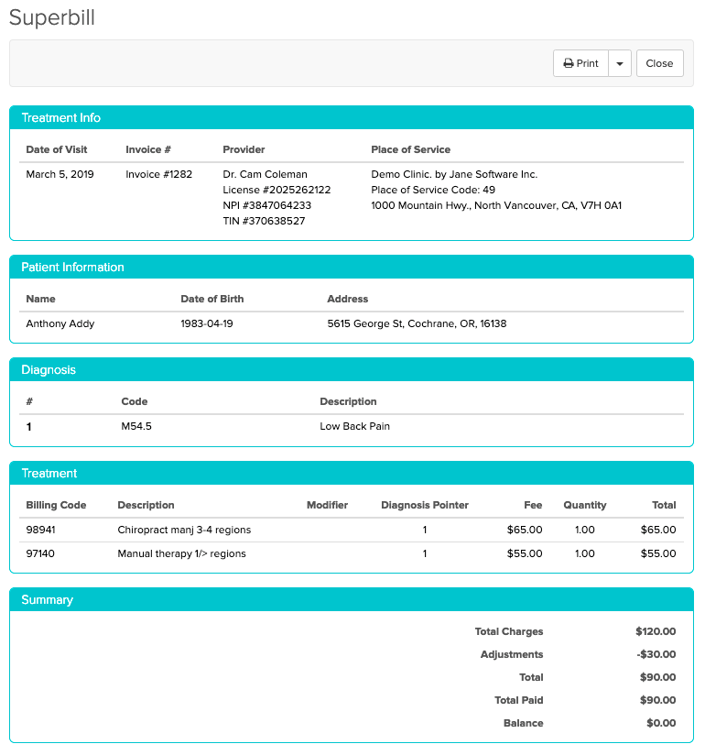705x755 pixels.
Task: Click the Print button
Action: (580, 63)
